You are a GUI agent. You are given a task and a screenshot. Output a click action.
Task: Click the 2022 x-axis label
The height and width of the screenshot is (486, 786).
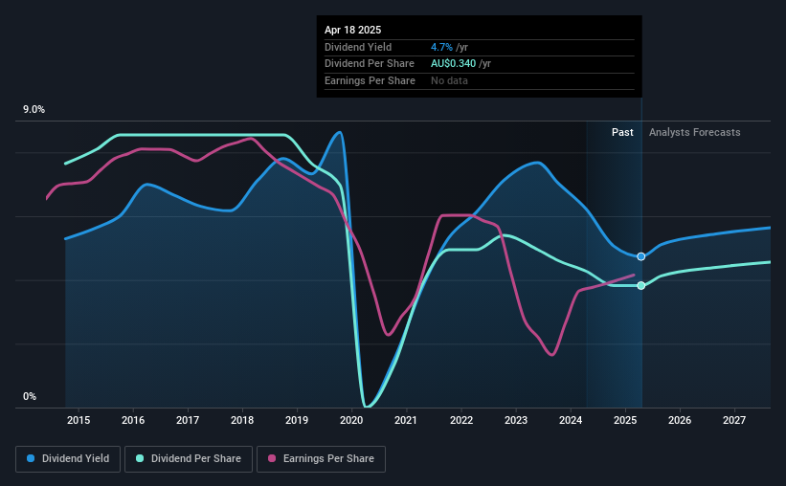(461, 420)
